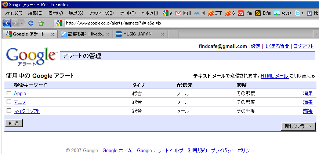Open the マイクロソフト keyword link
This screenshot has width=319, height=154.
point(27,111)
